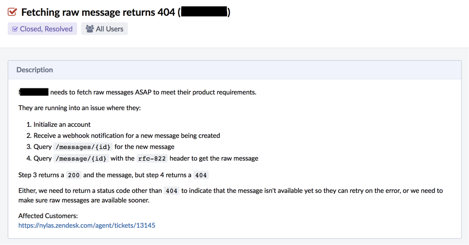
Task: Click the redacted box in the title
Action: [204, 12]
